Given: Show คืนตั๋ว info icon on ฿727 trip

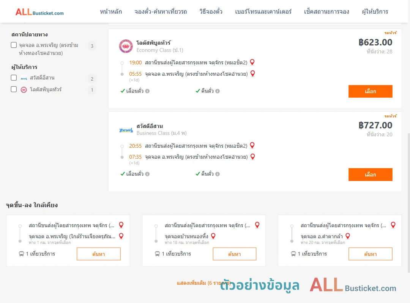Looking at the screenshot, I should tap(218, 174).
